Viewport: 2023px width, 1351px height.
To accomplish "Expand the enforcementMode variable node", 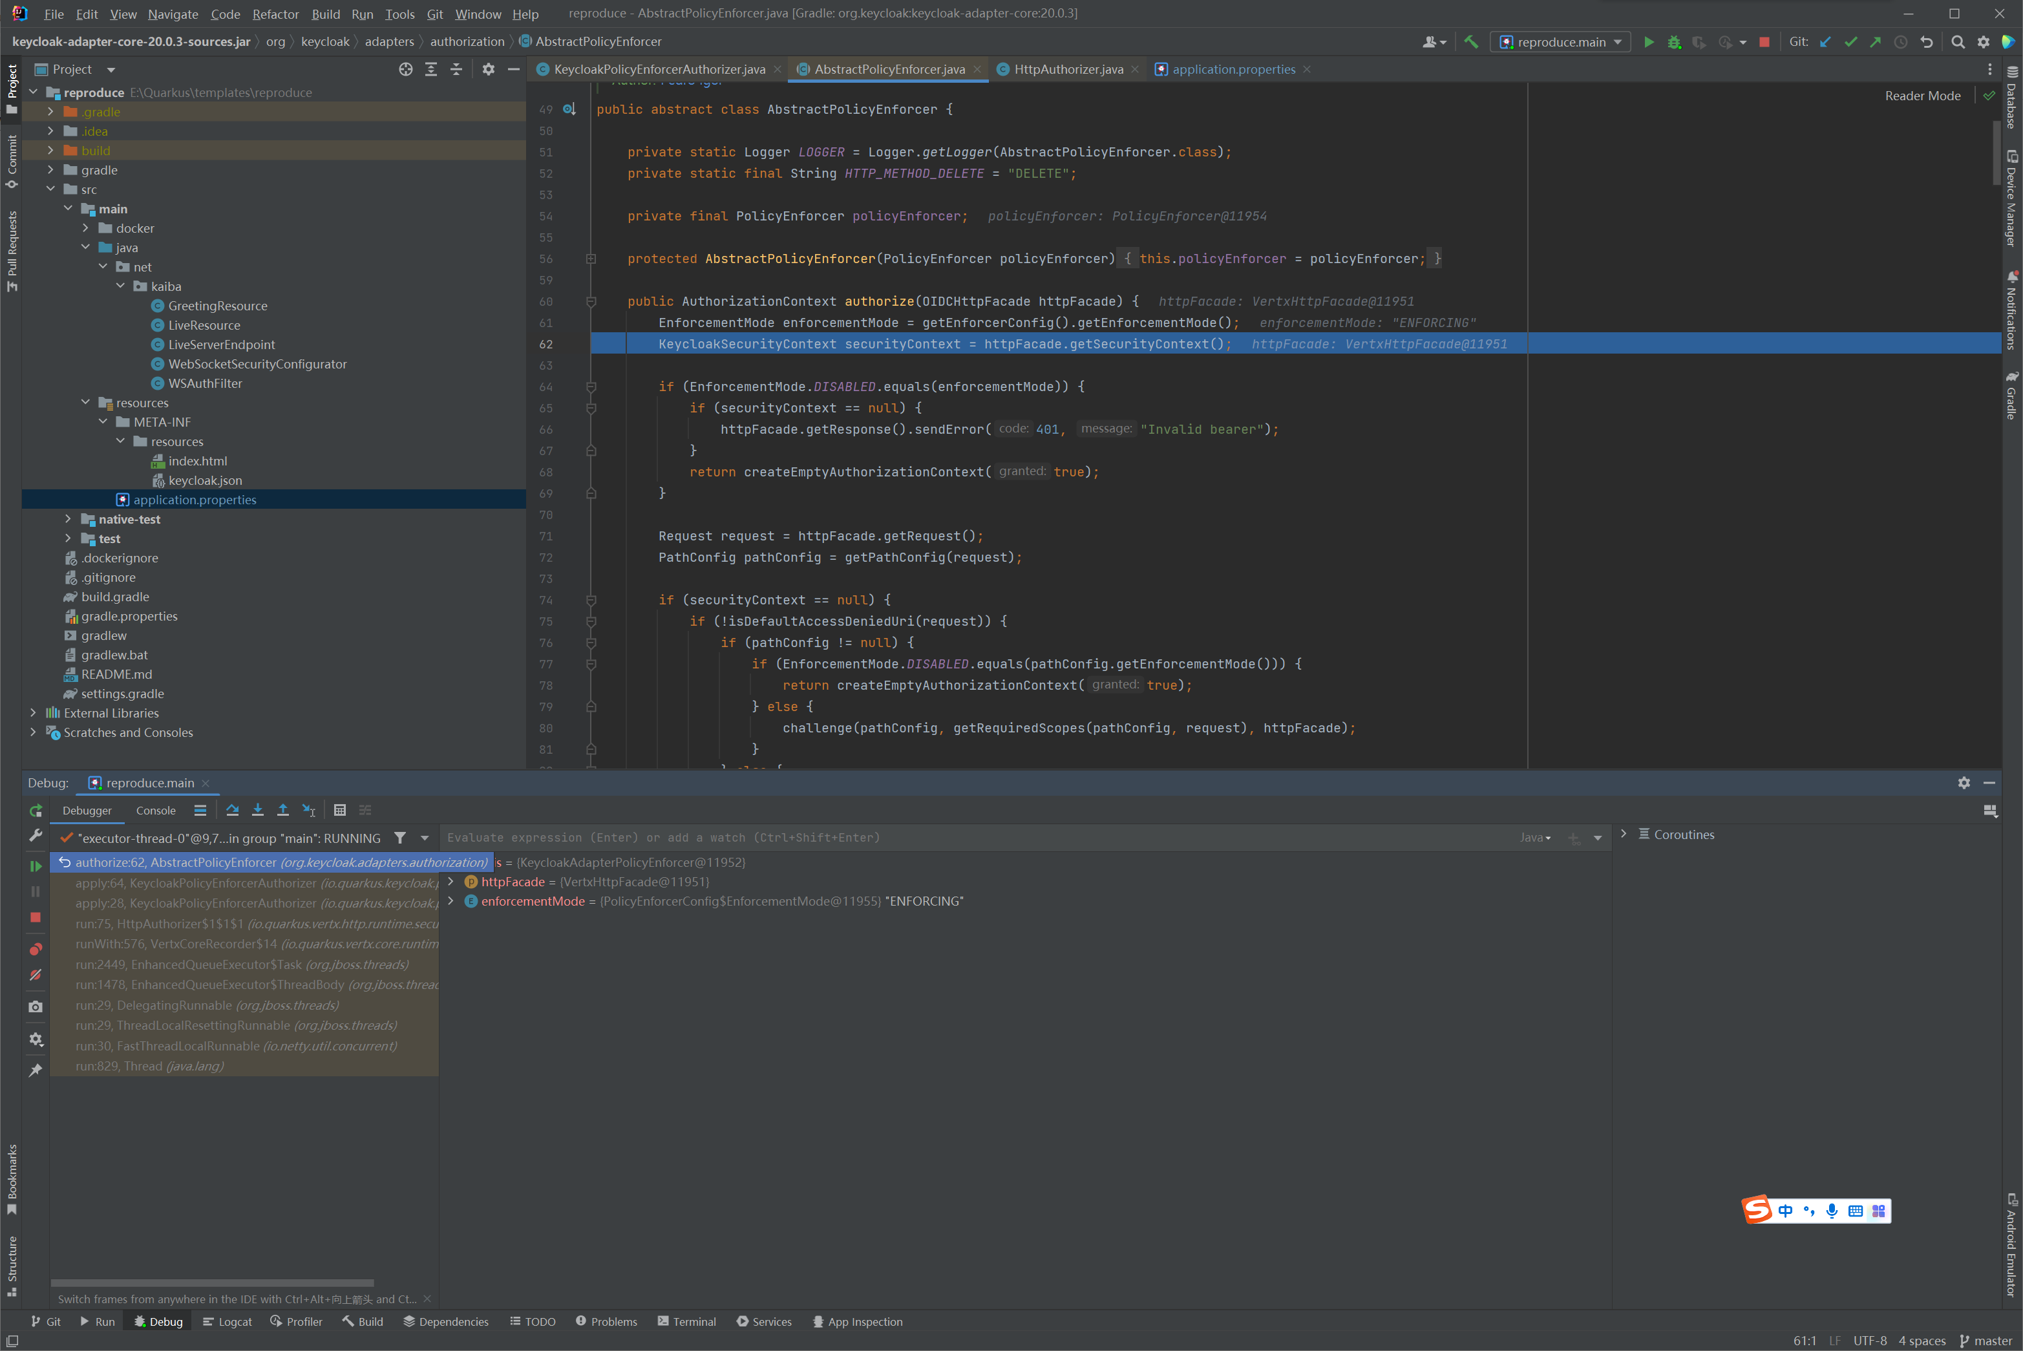I will click(450, 901).
